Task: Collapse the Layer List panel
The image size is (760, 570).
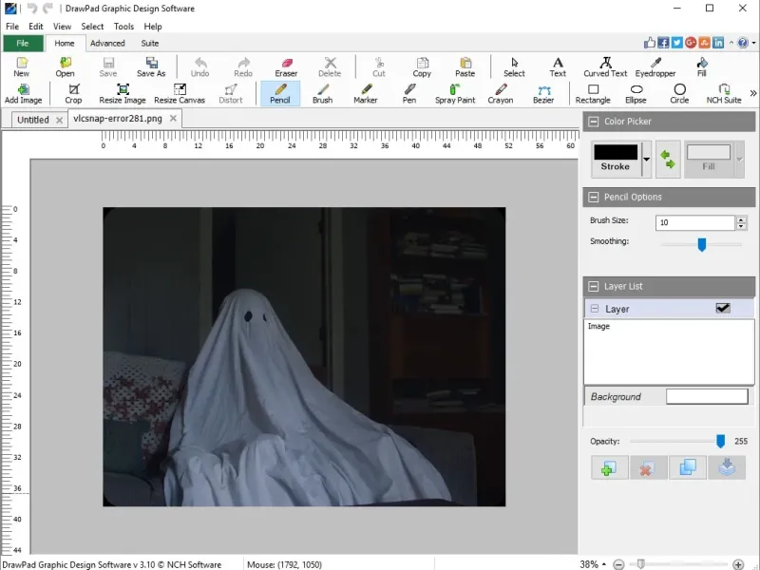Action: [593, 287]
